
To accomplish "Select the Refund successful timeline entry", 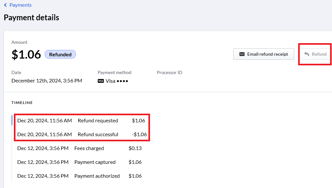I will pyautogui.click(x=82, y=135).
